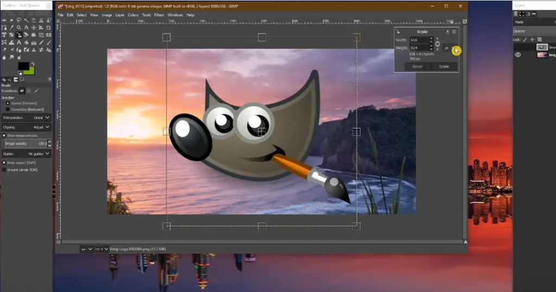Image resolution: width=556 pixels, height=292 pixels.
Task: Set transform target to Layer
Action: point(22,91)
